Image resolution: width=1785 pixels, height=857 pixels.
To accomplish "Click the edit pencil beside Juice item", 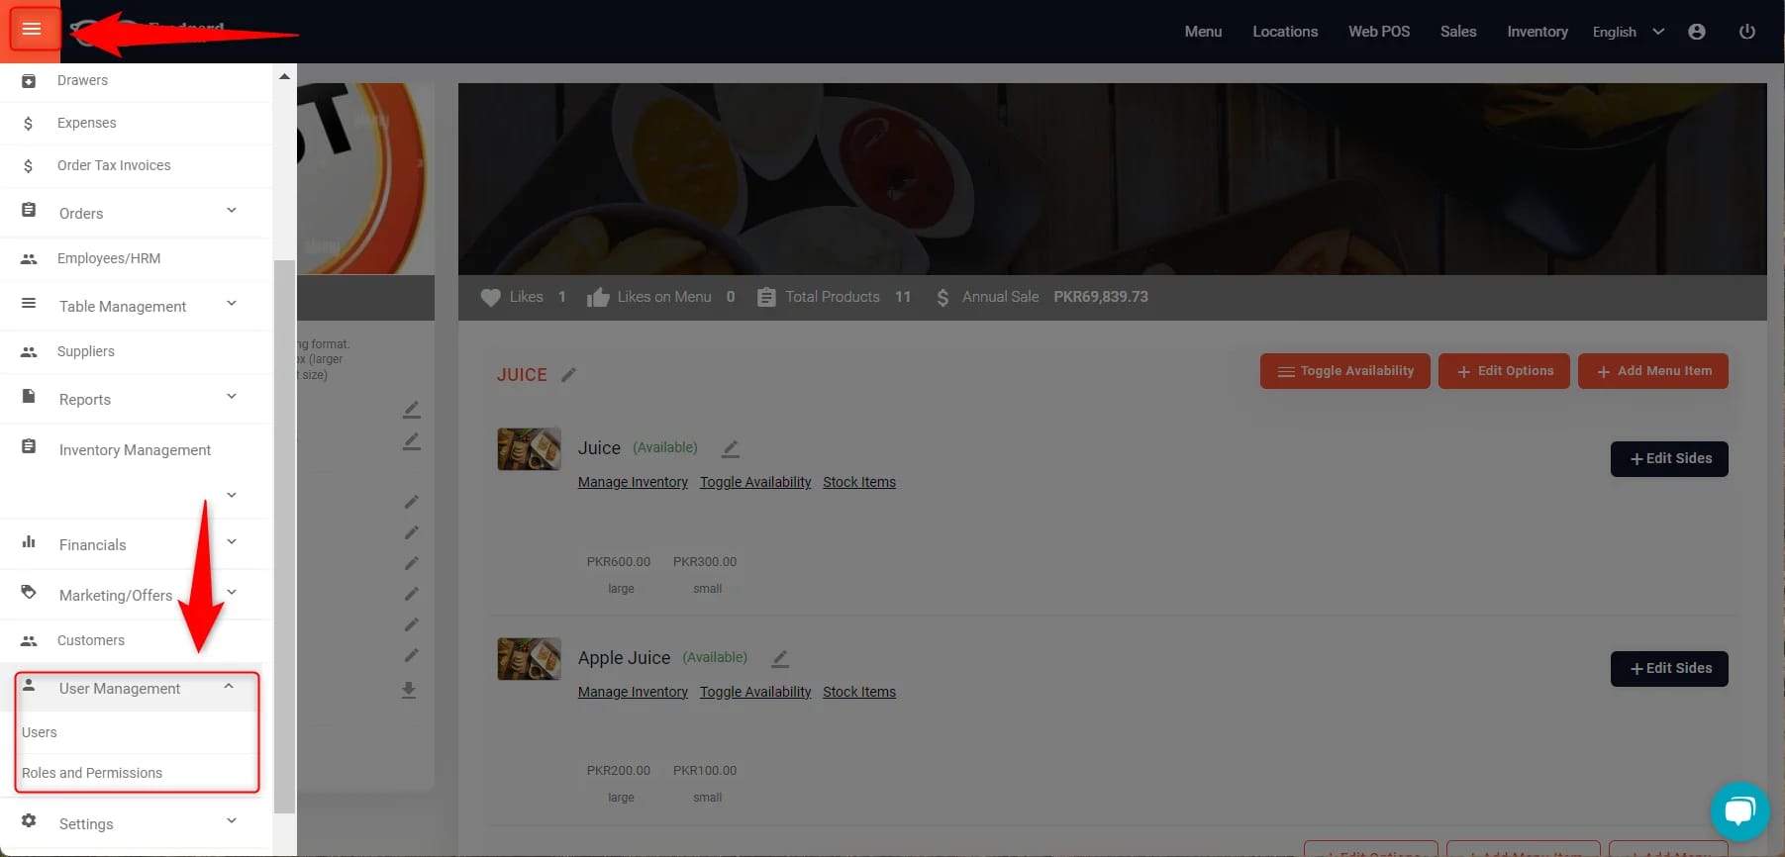I will click(731, 449).
